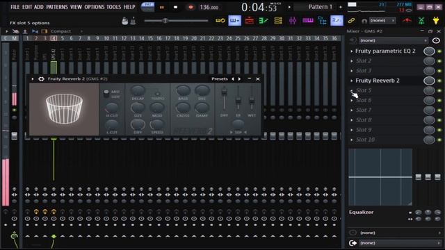Screen dimensions: 445x250
Task: Toggle the Fruity Reeverb 2 slot enable light
Action: tap(439, 81)
